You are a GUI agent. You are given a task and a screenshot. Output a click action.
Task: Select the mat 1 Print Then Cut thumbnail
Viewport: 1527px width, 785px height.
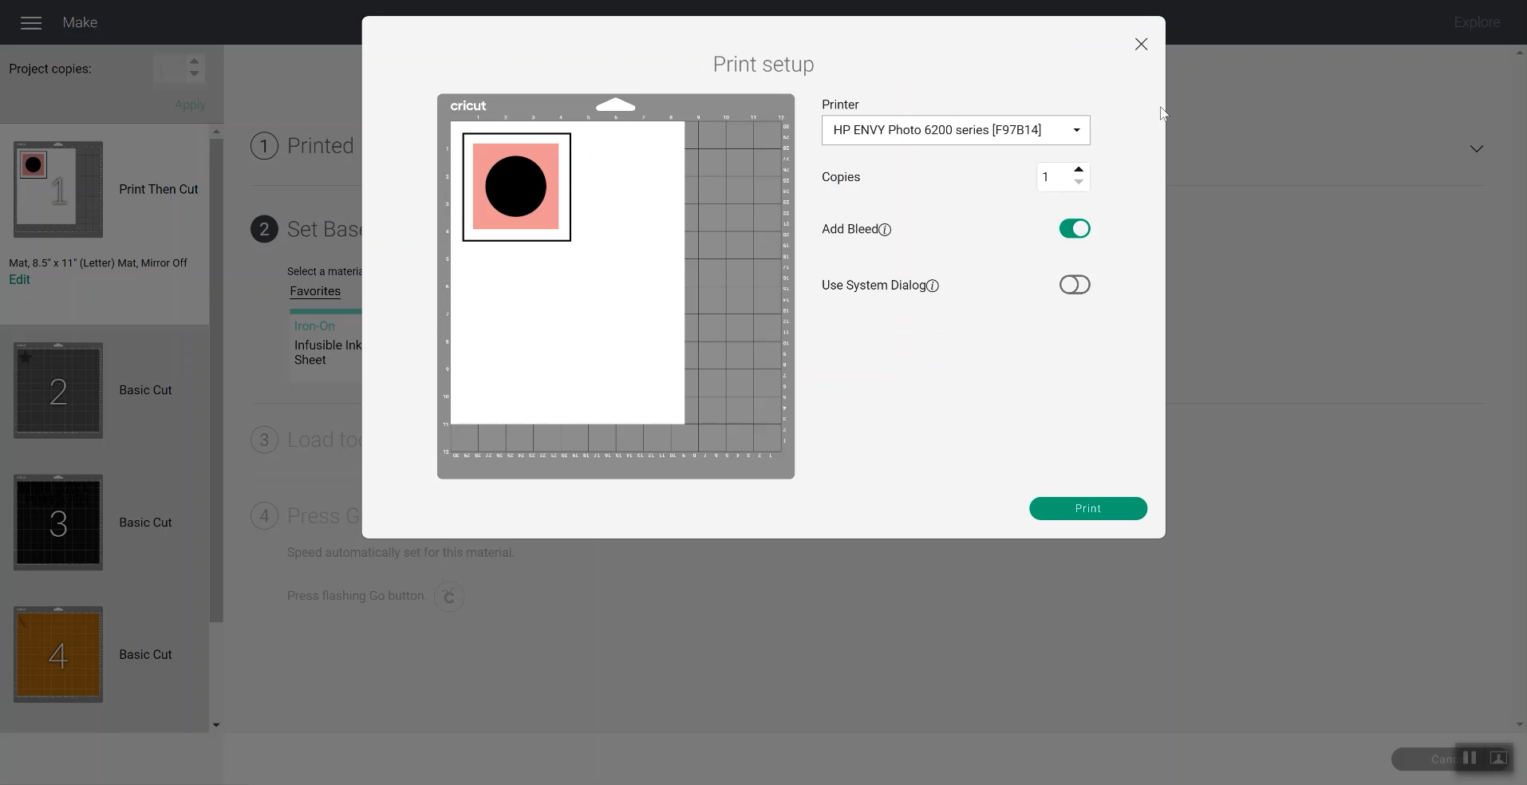click(58, 189)
